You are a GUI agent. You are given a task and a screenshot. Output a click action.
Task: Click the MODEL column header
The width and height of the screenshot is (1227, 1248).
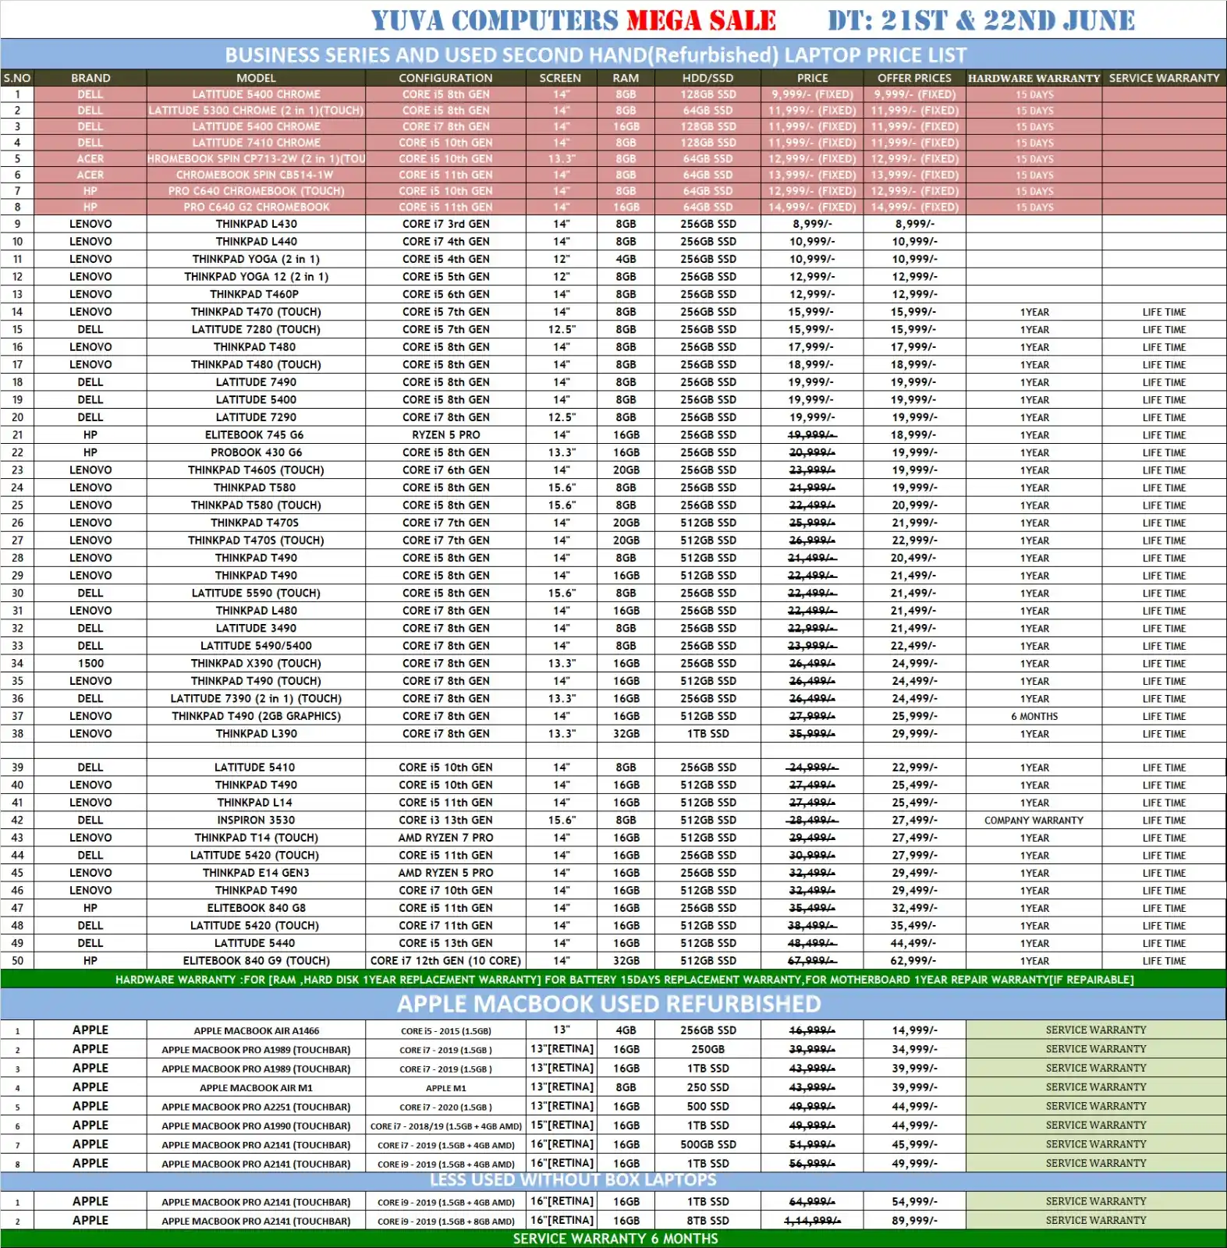256,78
